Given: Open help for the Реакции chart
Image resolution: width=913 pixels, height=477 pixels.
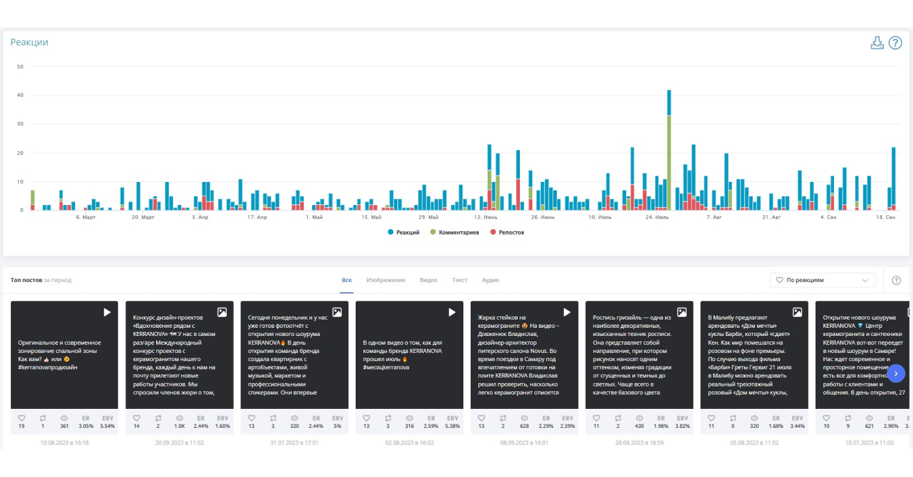Looking at the screenshot, I should (895, 43).
